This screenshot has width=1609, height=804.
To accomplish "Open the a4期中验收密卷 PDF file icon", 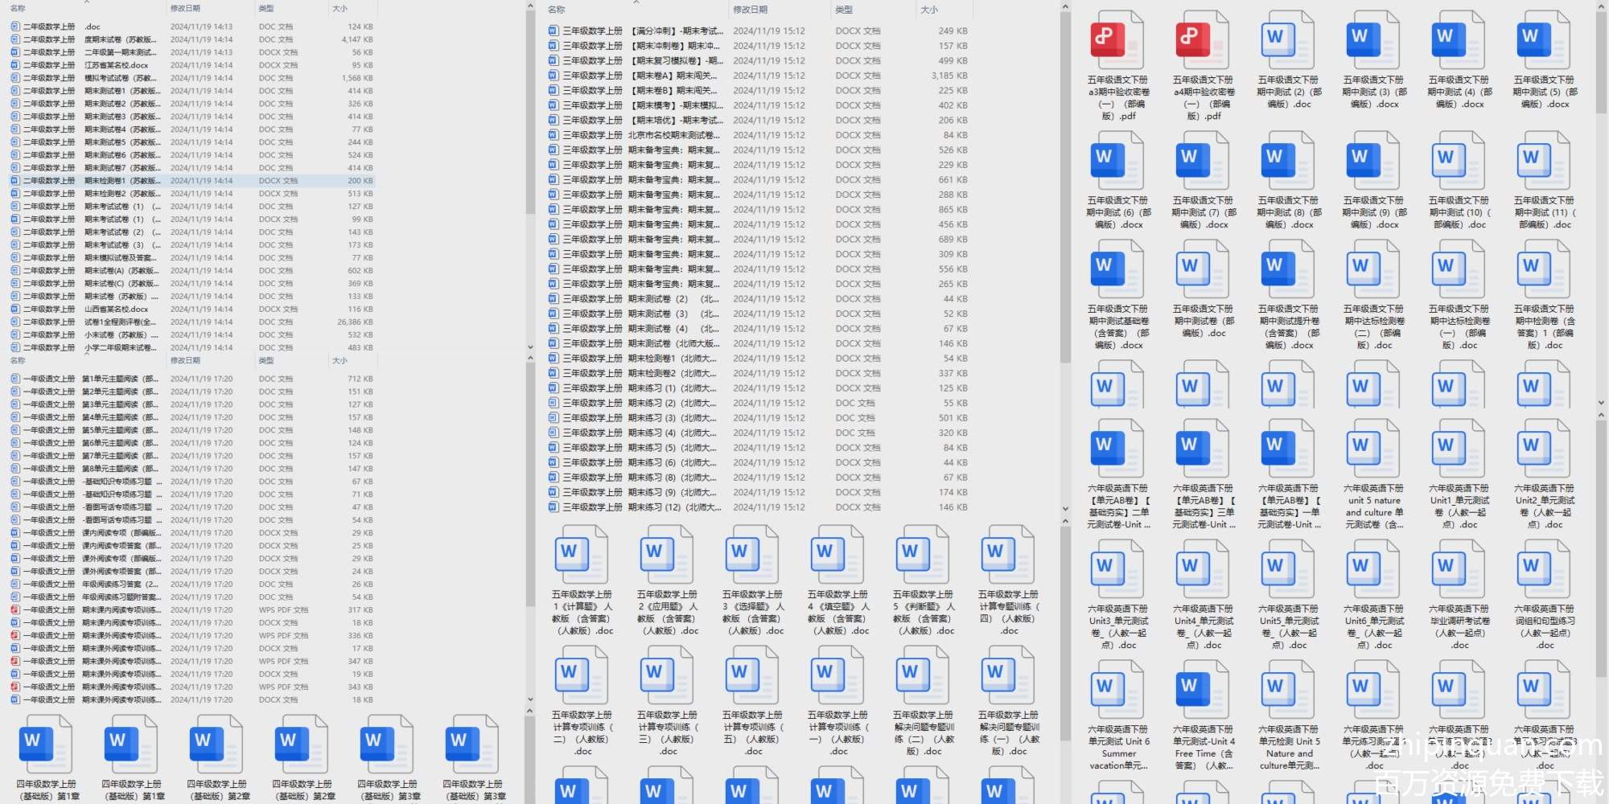I will [1202, 40].
